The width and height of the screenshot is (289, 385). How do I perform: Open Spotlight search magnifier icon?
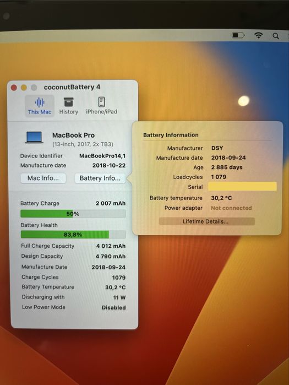tap(276, 36)
